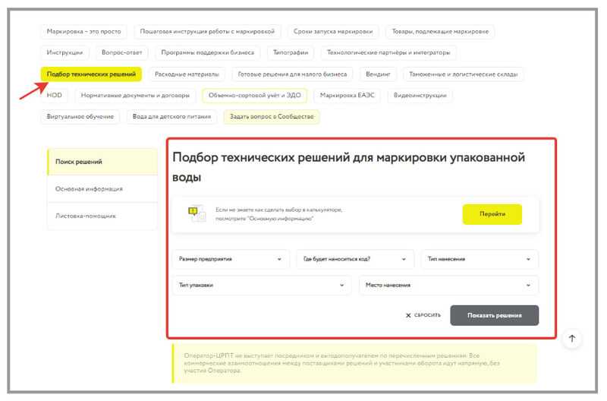Open Пошаговая инструкция работы с маркировкой
This screenshot has width=607, height=401.
click(207, 31)
